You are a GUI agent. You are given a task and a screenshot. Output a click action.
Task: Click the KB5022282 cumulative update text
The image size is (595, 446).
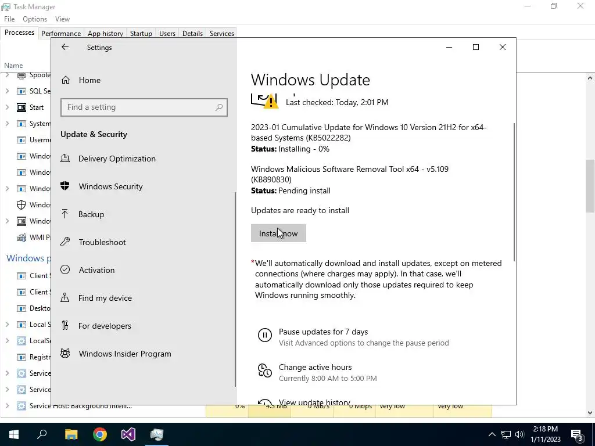(x=368, y=132)
